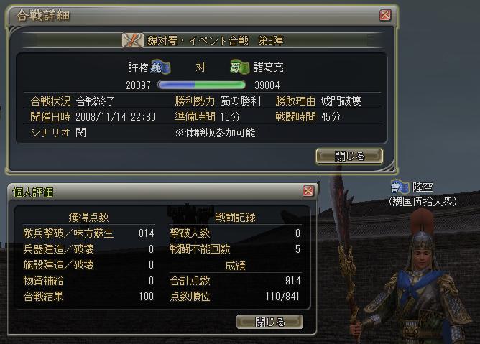Click the 曹 banner icon beside 陸空
This screenshot has height=344, width=480.
pos(400,187)
